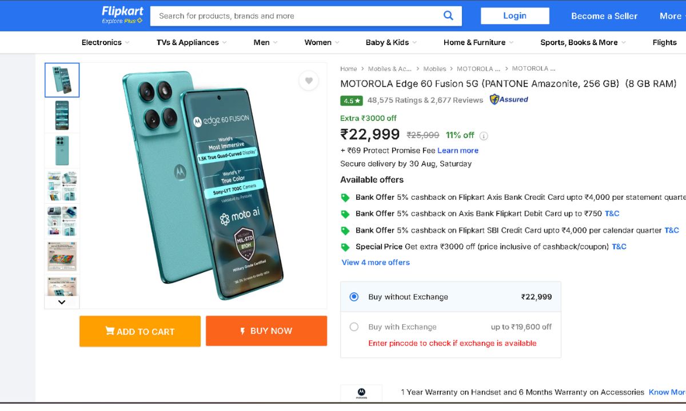Open the Flights menu item
686x411 pixels.
coord(664,42)
